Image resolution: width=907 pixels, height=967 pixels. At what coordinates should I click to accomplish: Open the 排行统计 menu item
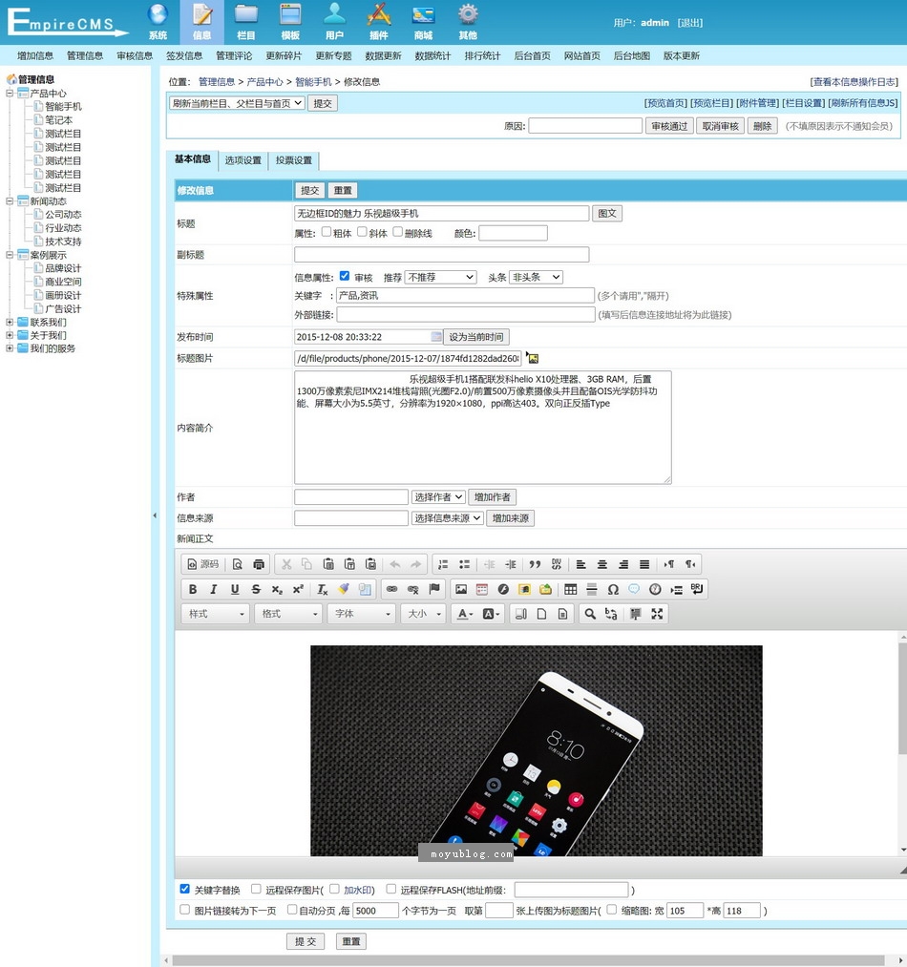point(482,55)
